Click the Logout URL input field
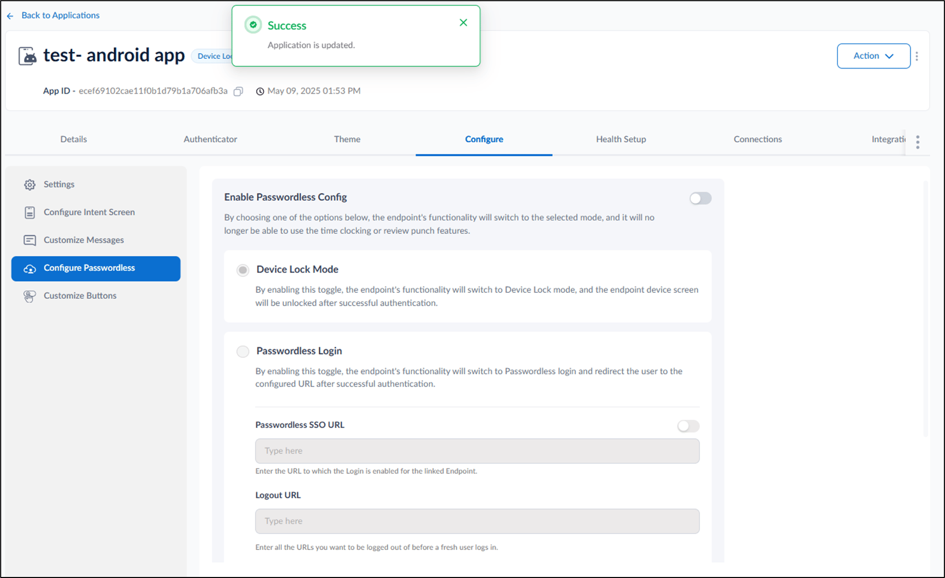The image size is (945, 578). click(x=477, y=521)
